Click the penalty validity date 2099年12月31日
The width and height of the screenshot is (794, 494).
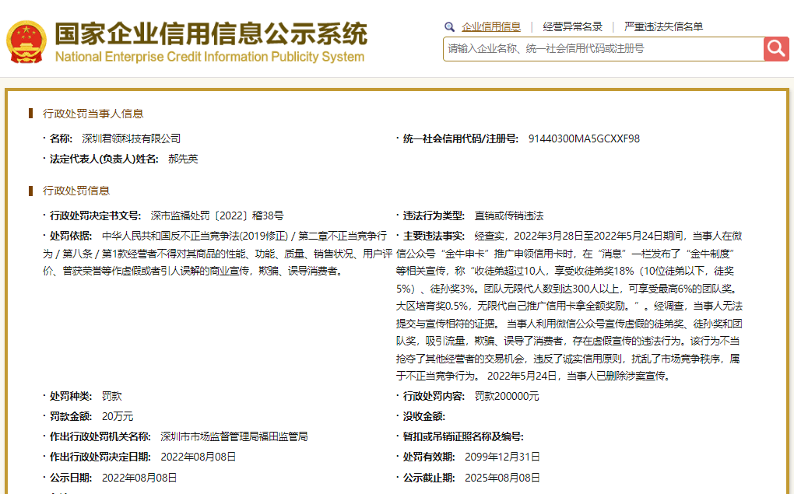pyautogui.click(x=502, y=457)
